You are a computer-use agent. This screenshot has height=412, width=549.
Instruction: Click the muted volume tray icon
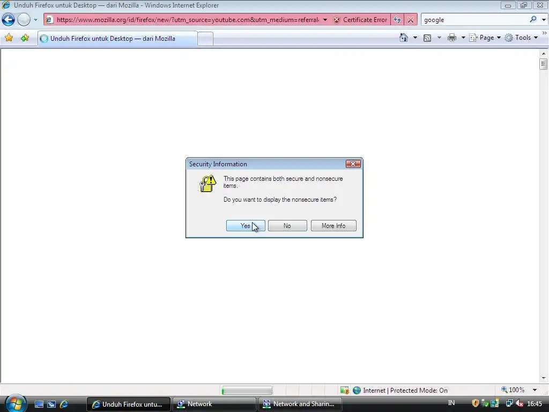pyautogui.click(x=519, y=403)
